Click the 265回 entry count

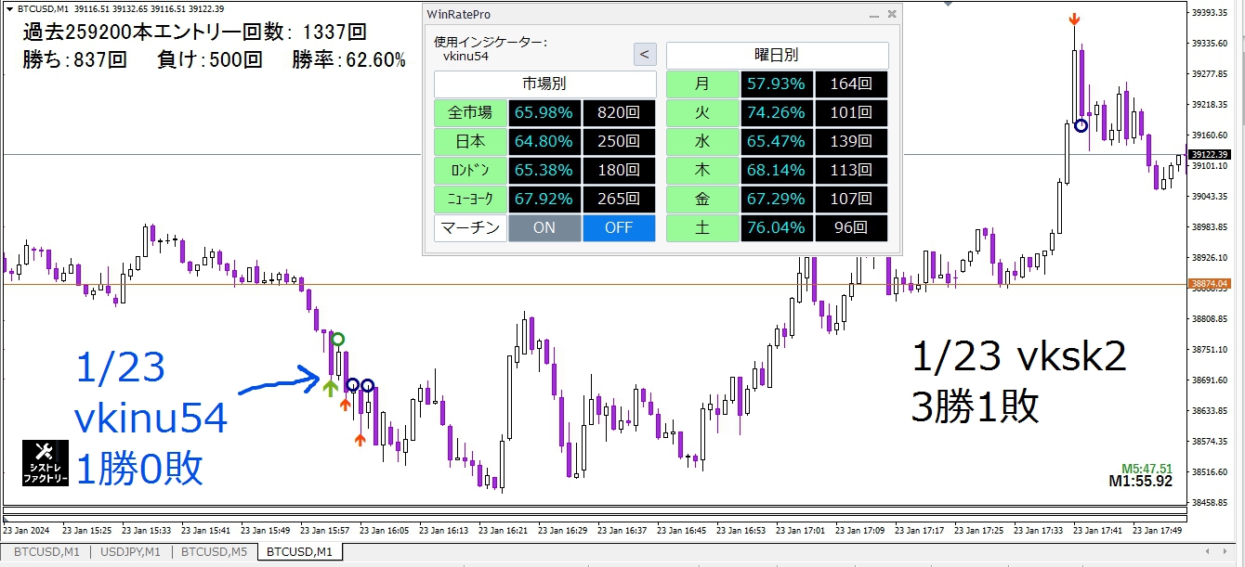[619, 200]
